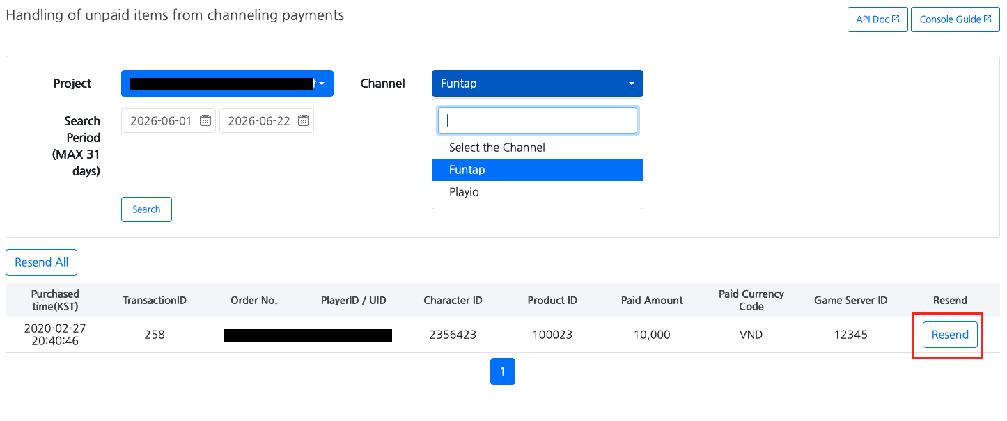Viewport: 1007px width, 421px height.
Task: Click the Resend All button
Action: pyautogui.click(x=42, y=262)
